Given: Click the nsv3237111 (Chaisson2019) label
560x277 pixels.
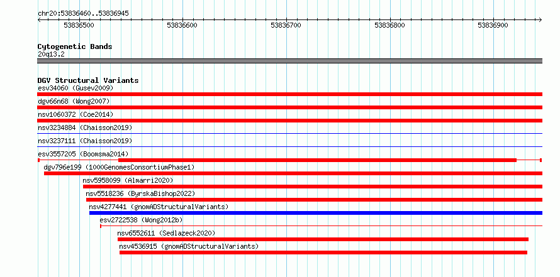Looking at the screenshot, I should coord(85,141).
